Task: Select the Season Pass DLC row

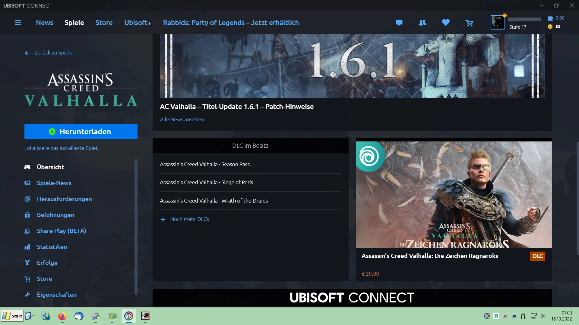Action: (x=250, y=164)
